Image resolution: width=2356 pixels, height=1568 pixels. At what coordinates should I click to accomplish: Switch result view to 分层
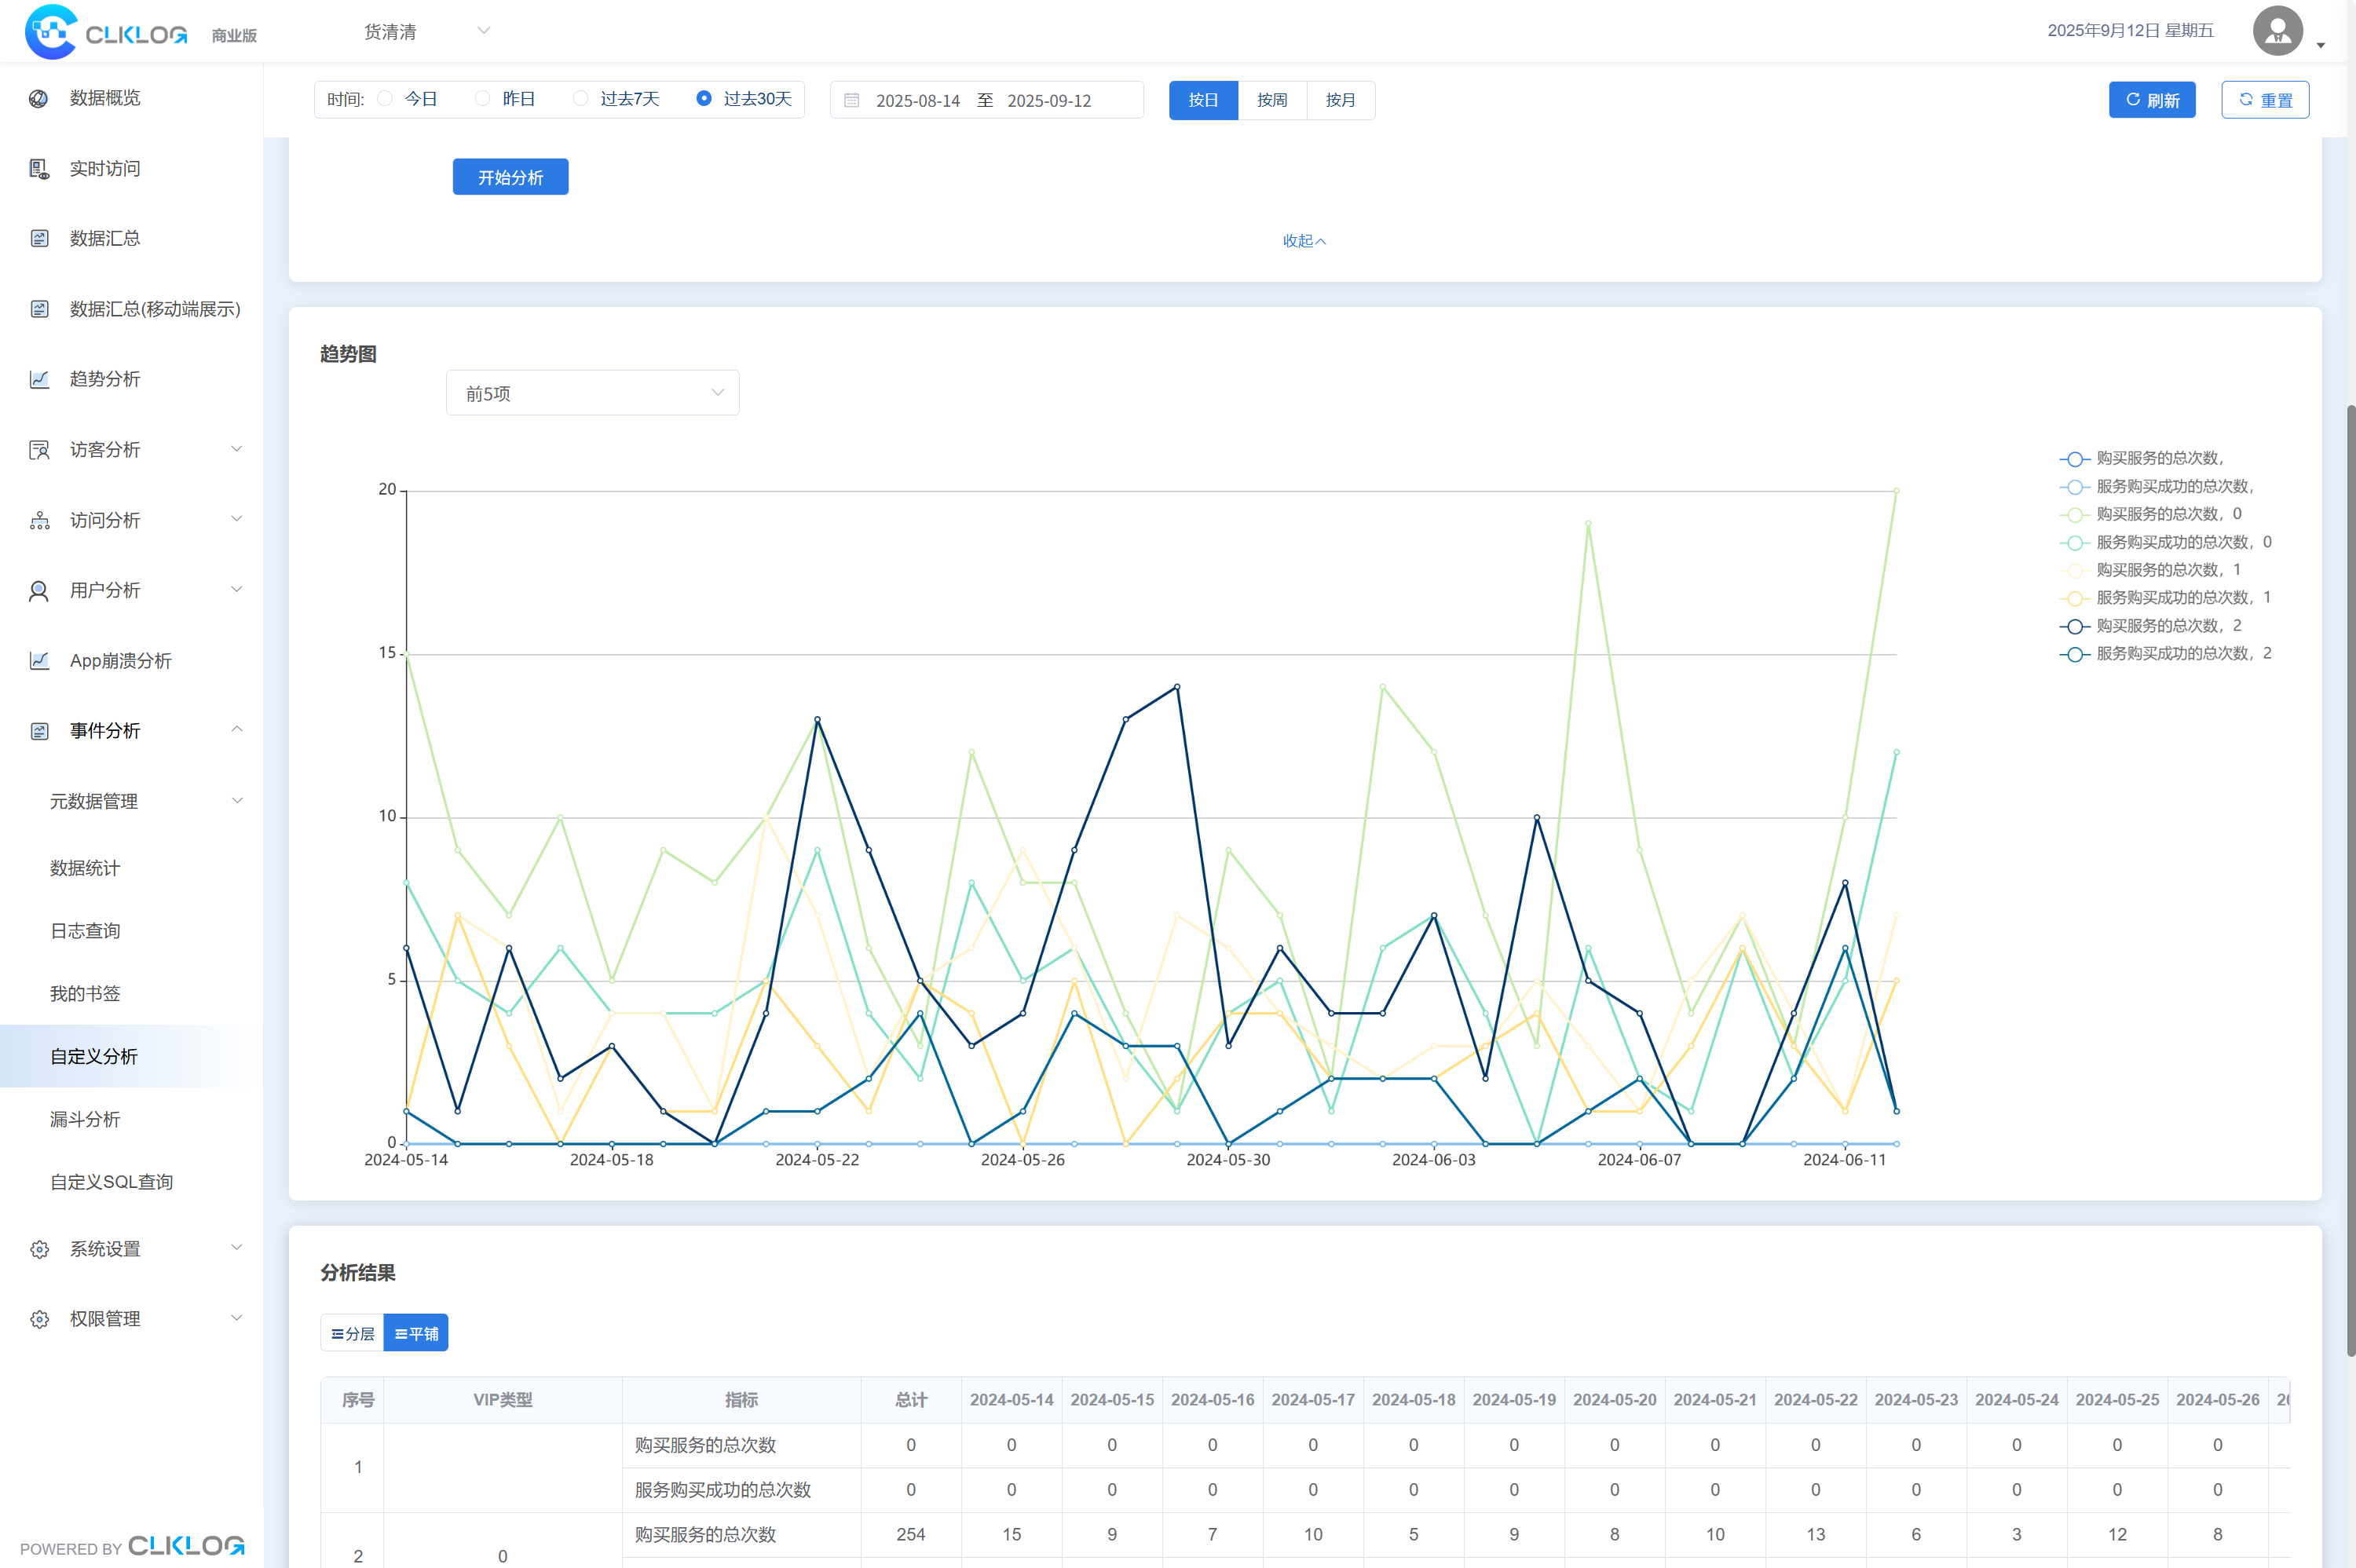[353, 1333]
